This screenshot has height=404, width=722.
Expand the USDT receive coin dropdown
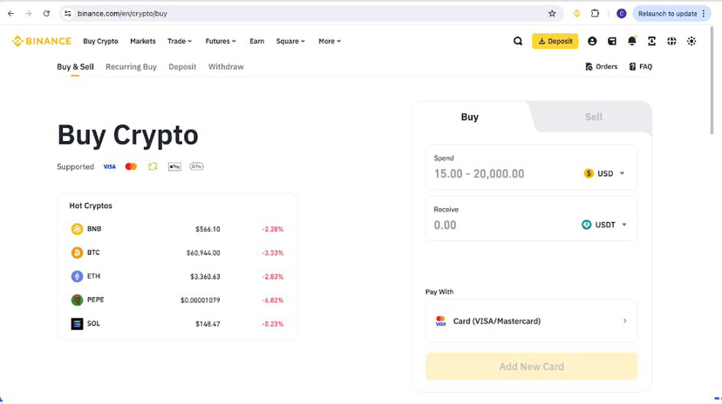pyautogui.click(x=603, y=225)
